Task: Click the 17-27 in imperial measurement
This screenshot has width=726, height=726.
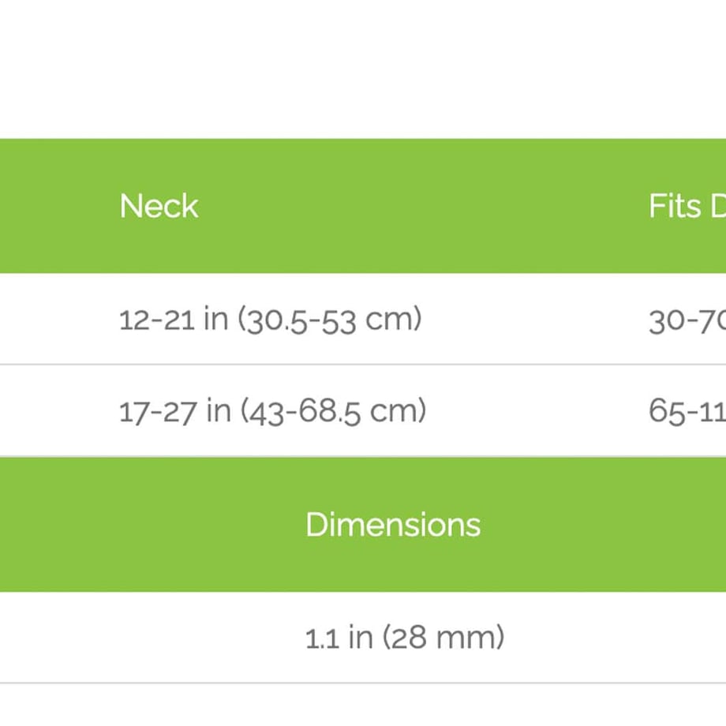Action: coord(175,411)
